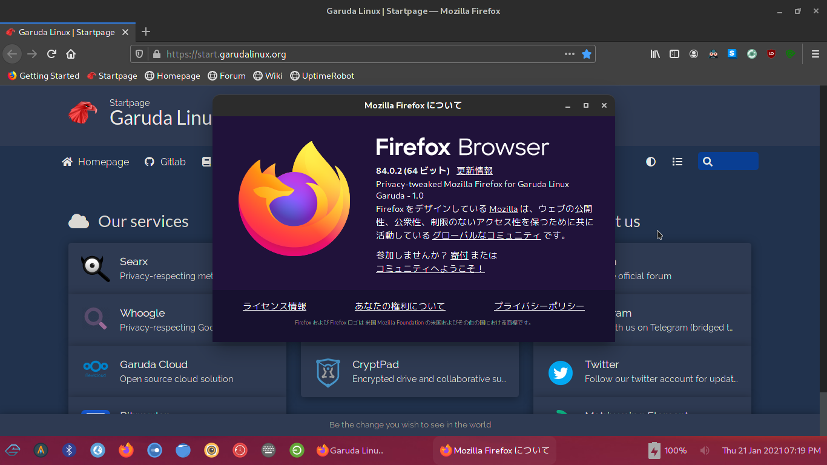Image resolution: width=827 pixels, height=465 pixels.
Task: Click the green shield extension icon
Action: point(790,54)
